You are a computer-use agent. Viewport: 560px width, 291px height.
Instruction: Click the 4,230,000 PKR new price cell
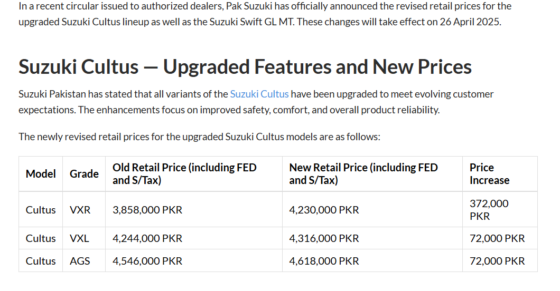pyautogui.click(x=372, y=210)
